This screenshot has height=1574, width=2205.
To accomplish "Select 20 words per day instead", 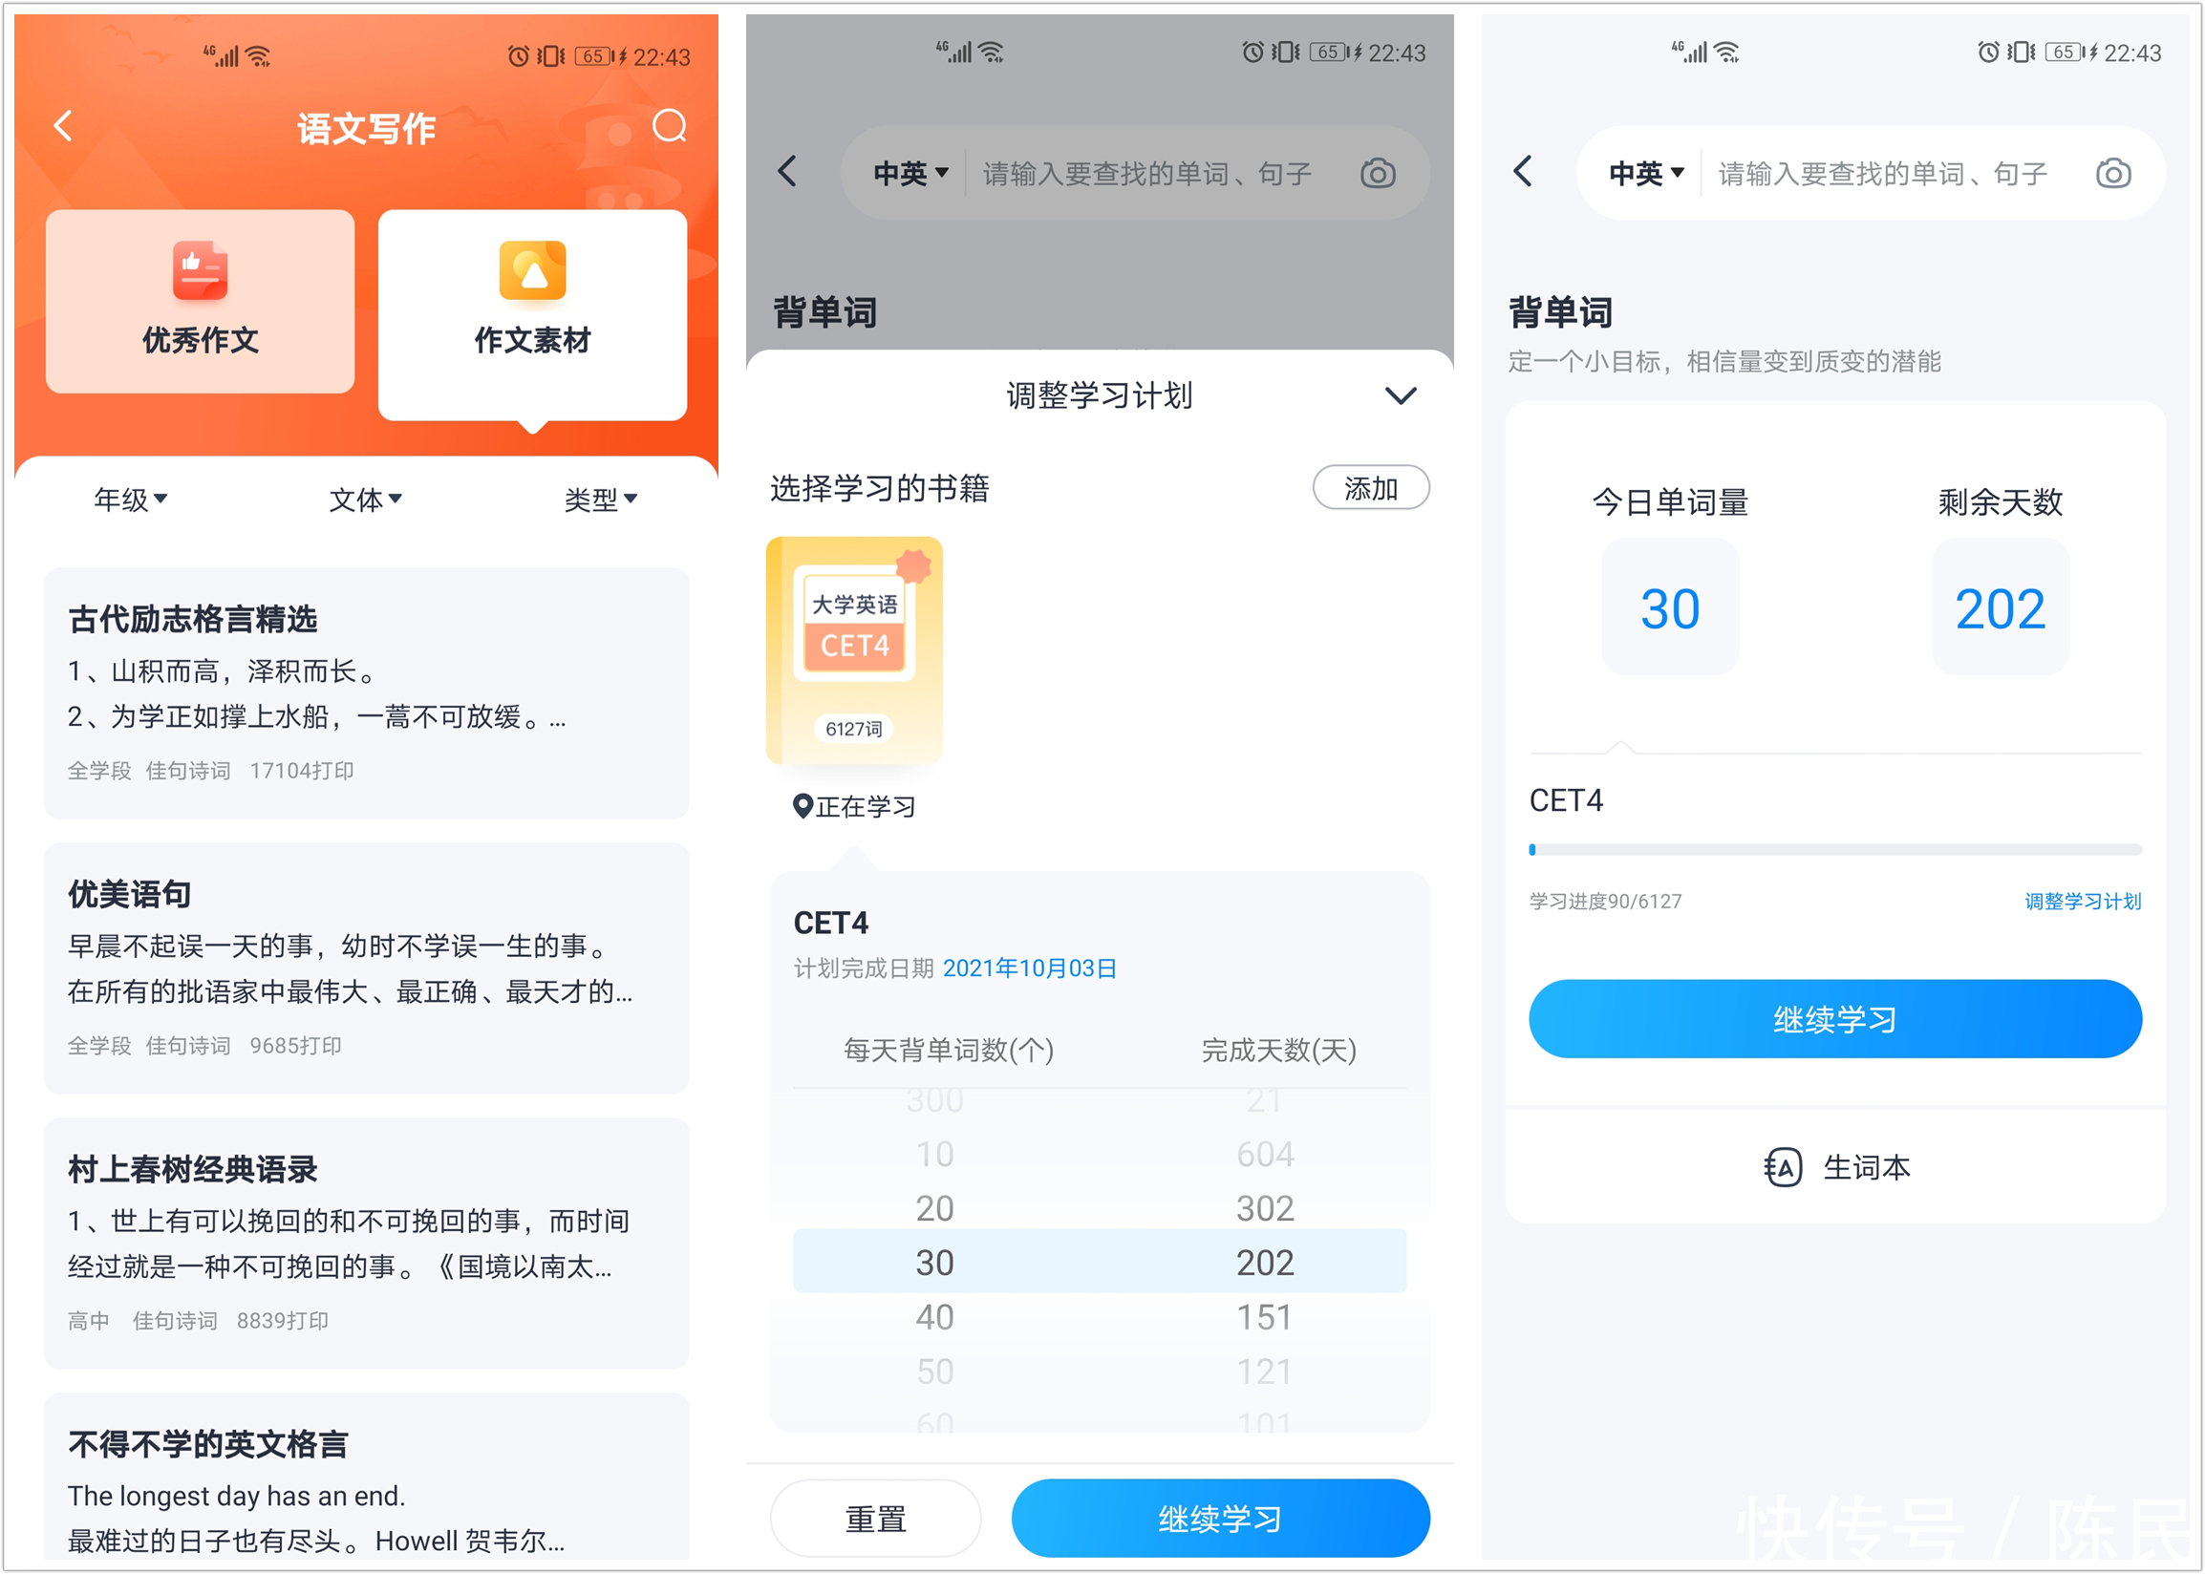I will [933, 1207].
